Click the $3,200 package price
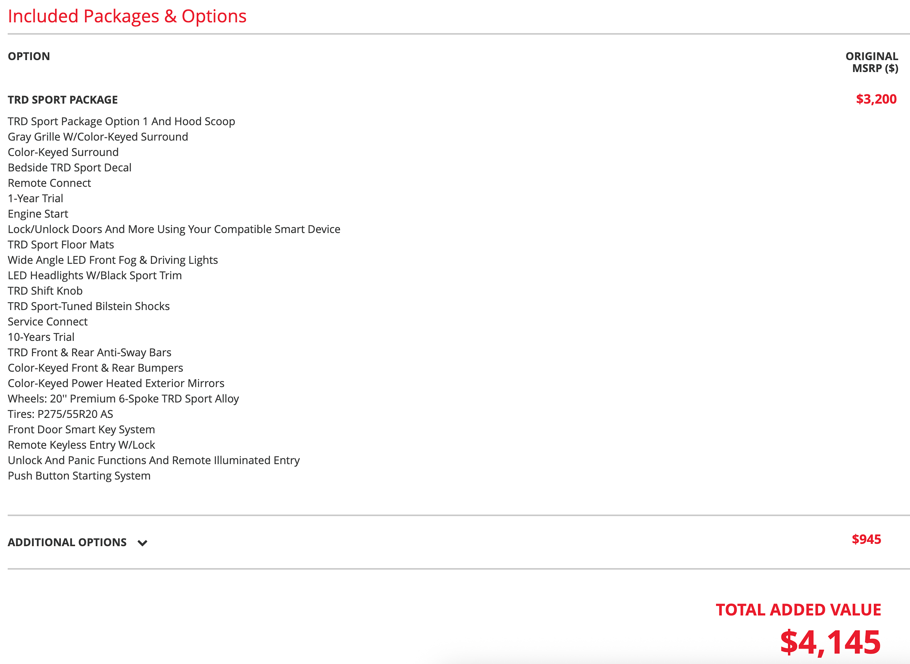 click(x=876, y=99)
